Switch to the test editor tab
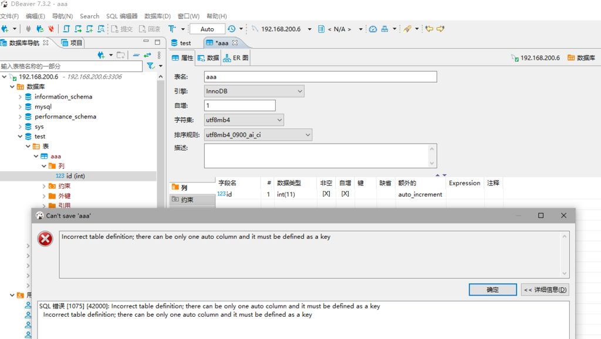 tap(181, 43)
